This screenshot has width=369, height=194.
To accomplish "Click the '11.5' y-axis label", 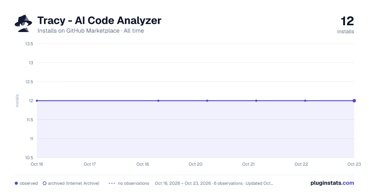I will pos(30,120).
